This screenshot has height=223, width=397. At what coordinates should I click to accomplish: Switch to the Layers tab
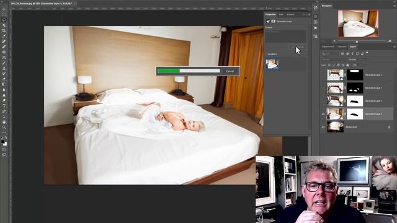tap(353, 47)
